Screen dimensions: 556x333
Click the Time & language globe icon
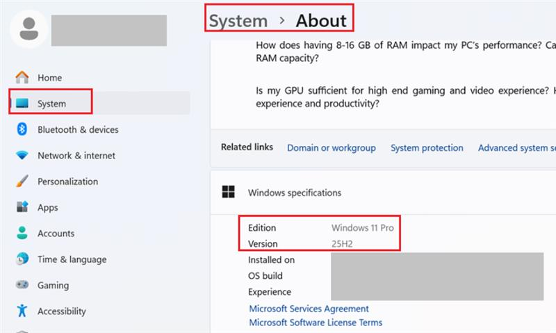tap(22, 259)
